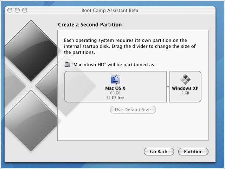The height and width of the screenshot is (169, 225).
Task: Click the red close window button
Action: 10,10
